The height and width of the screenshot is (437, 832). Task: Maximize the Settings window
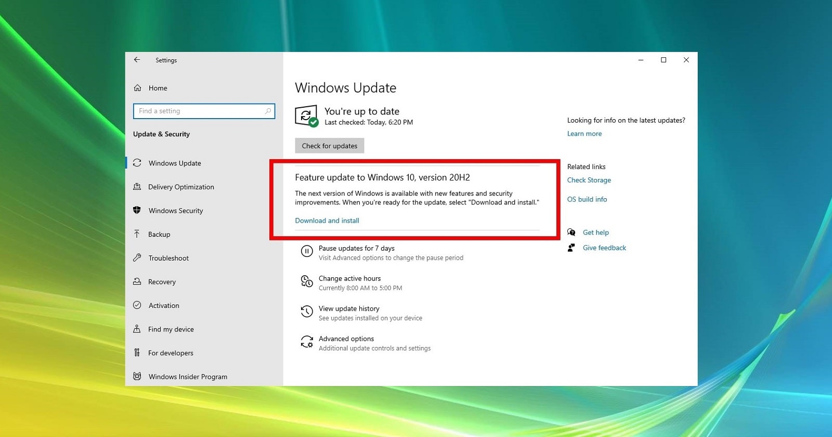tap(664, 60)
